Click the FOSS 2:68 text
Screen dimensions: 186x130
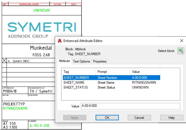(x=41, y=55)
